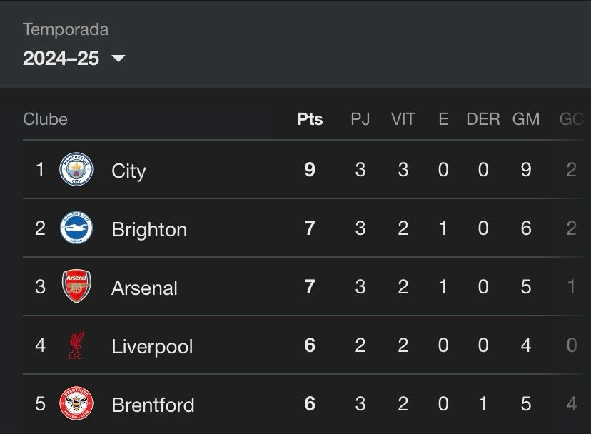The image size is (591, 434).
Task: Click the E column header
Action: pos(443,119)
